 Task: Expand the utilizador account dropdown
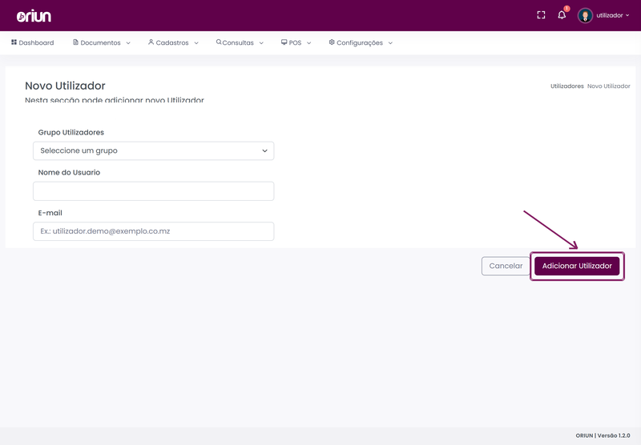pos(612,15)
